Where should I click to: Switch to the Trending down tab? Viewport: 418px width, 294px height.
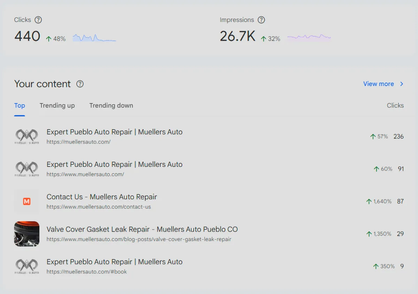(x=111, y=106)
